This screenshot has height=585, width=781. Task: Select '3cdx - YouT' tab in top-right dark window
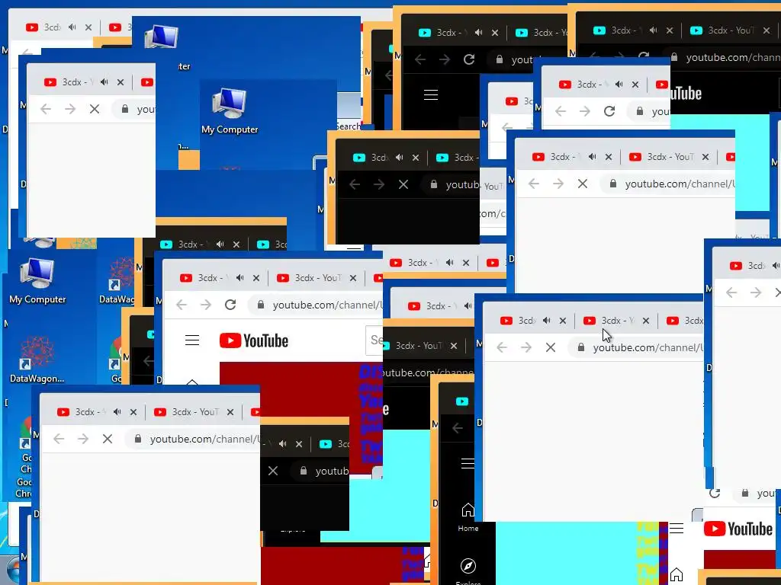731,30
